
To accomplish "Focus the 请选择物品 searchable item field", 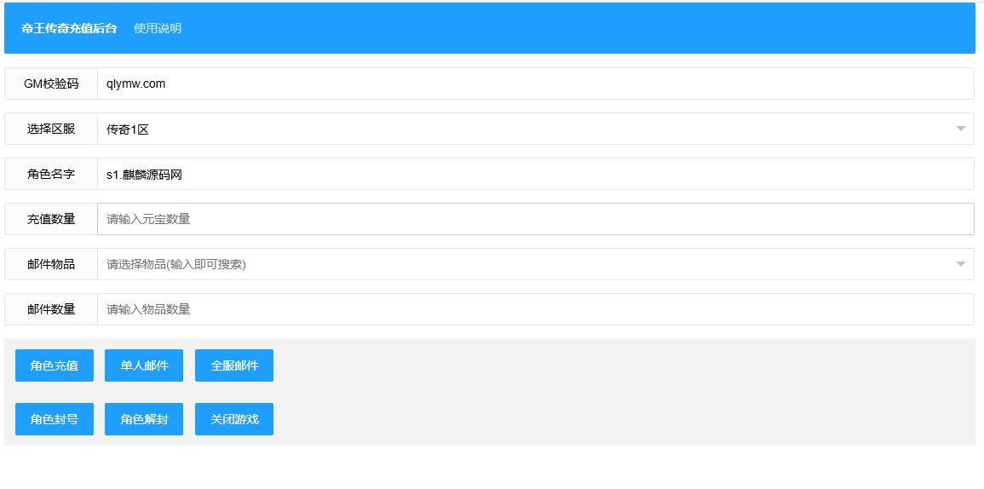I will [535, 264].
